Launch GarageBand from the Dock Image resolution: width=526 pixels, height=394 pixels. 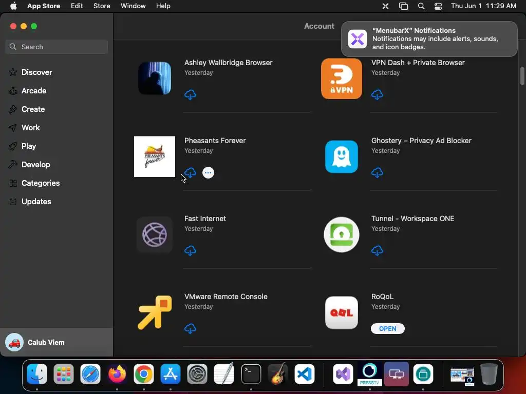[278, 374]
